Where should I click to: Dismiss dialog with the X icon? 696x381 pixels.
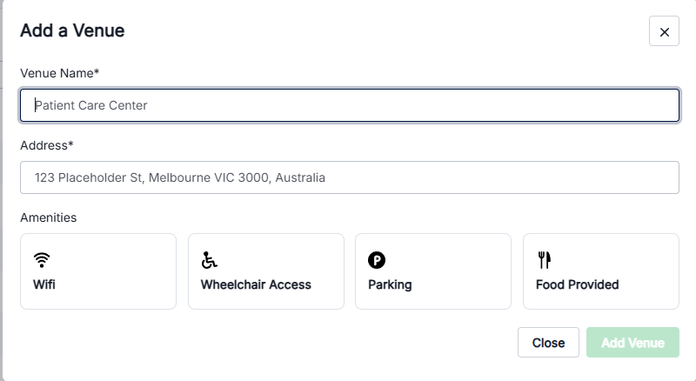click(x=664, y=31)
